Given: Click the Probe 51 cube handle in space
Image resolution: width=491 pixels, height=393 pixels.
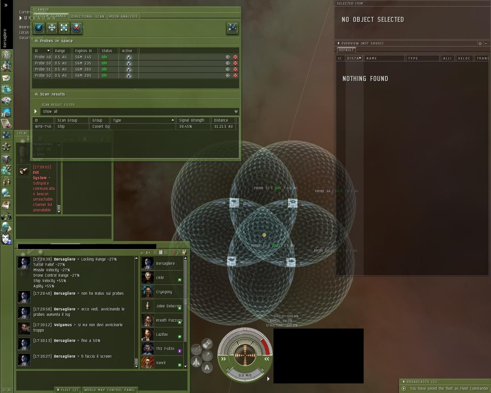Looking at the screenshot, I should point(231,261).
